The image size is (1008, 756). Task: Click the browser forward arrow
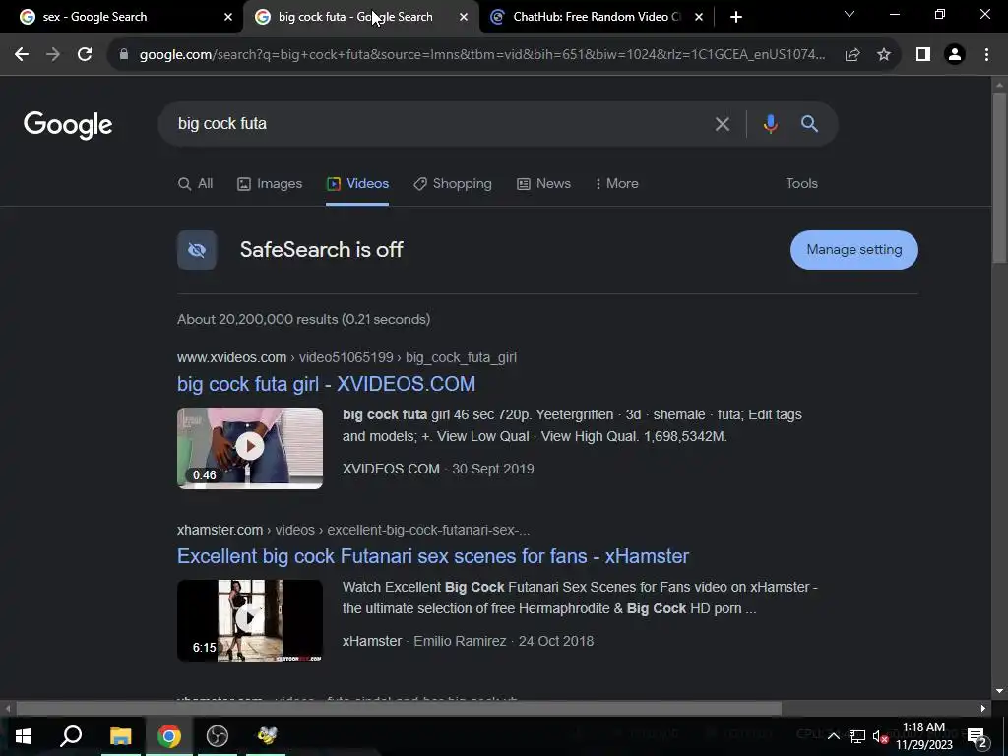pyautogui.click(x=53, y=55)
